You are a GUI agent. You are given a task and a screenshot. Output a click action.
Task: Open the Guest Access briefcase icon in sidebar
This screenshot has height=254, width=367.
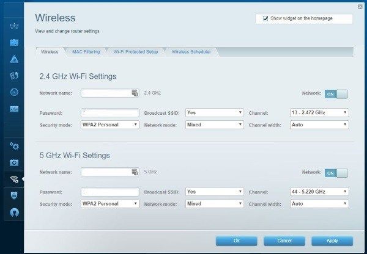coord(14,42)
